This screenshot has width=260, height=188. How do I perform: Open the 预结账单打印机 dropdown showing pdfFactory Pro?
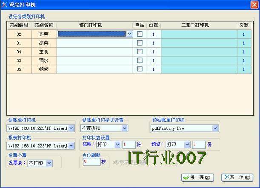coord(215,128)
